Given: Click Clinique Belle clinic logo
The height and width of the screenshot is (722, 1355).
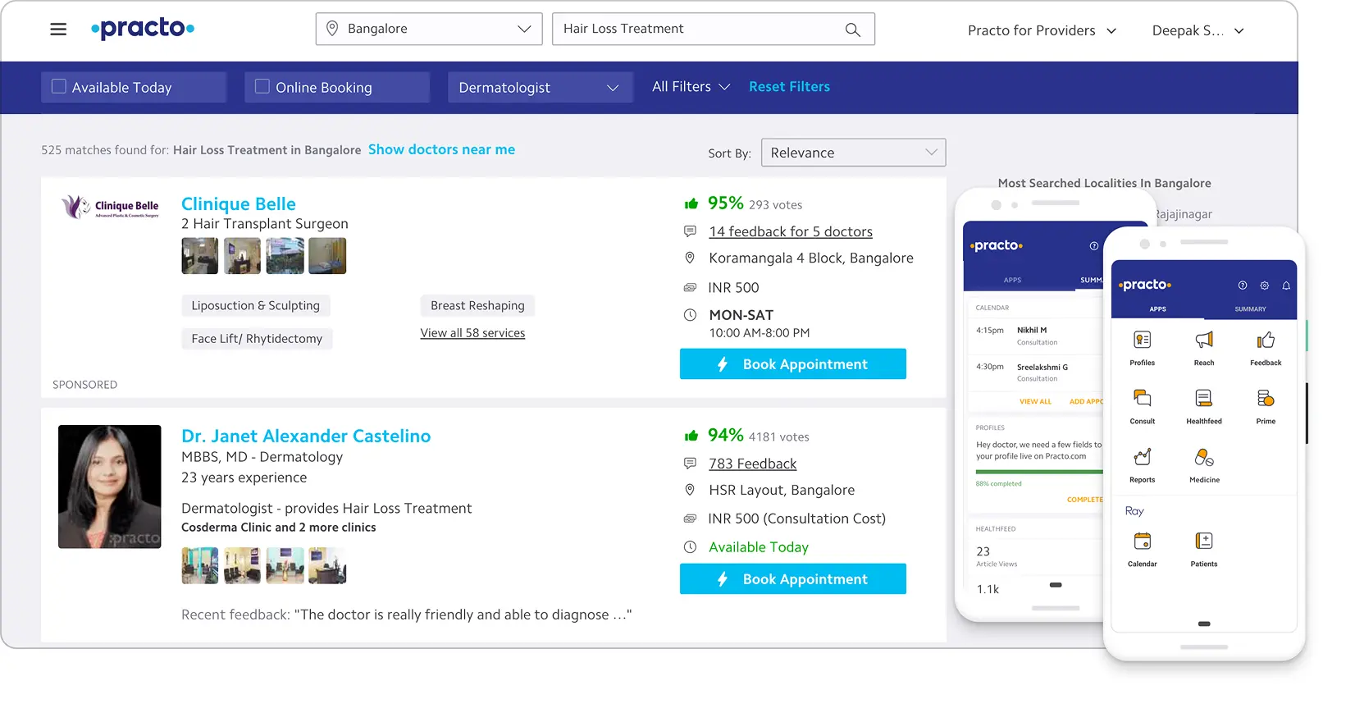Looking at the screenshot, I should click(x=110, y=207).
